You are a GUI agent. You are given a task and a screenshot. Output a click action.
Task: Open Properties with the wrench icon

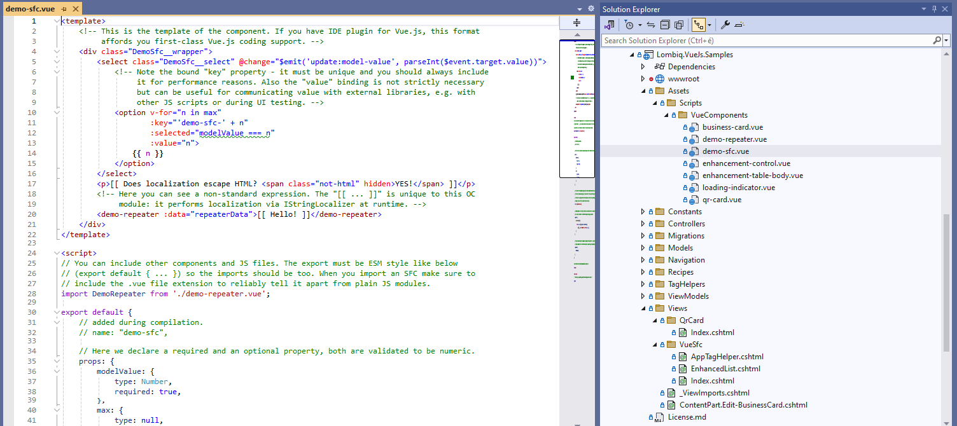(725, 25)
